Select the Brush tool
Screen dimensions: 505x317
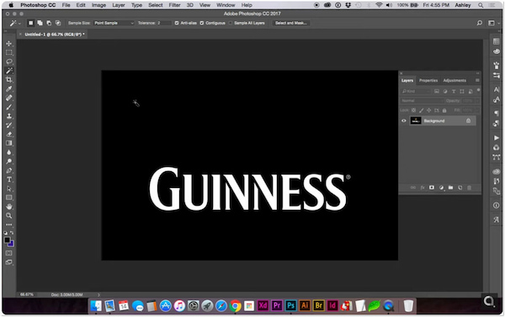click(9, 107)
